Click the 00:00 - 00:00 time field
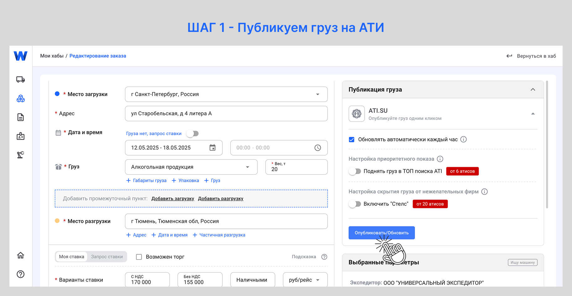The image size is (572, 296). click(279, 148)
